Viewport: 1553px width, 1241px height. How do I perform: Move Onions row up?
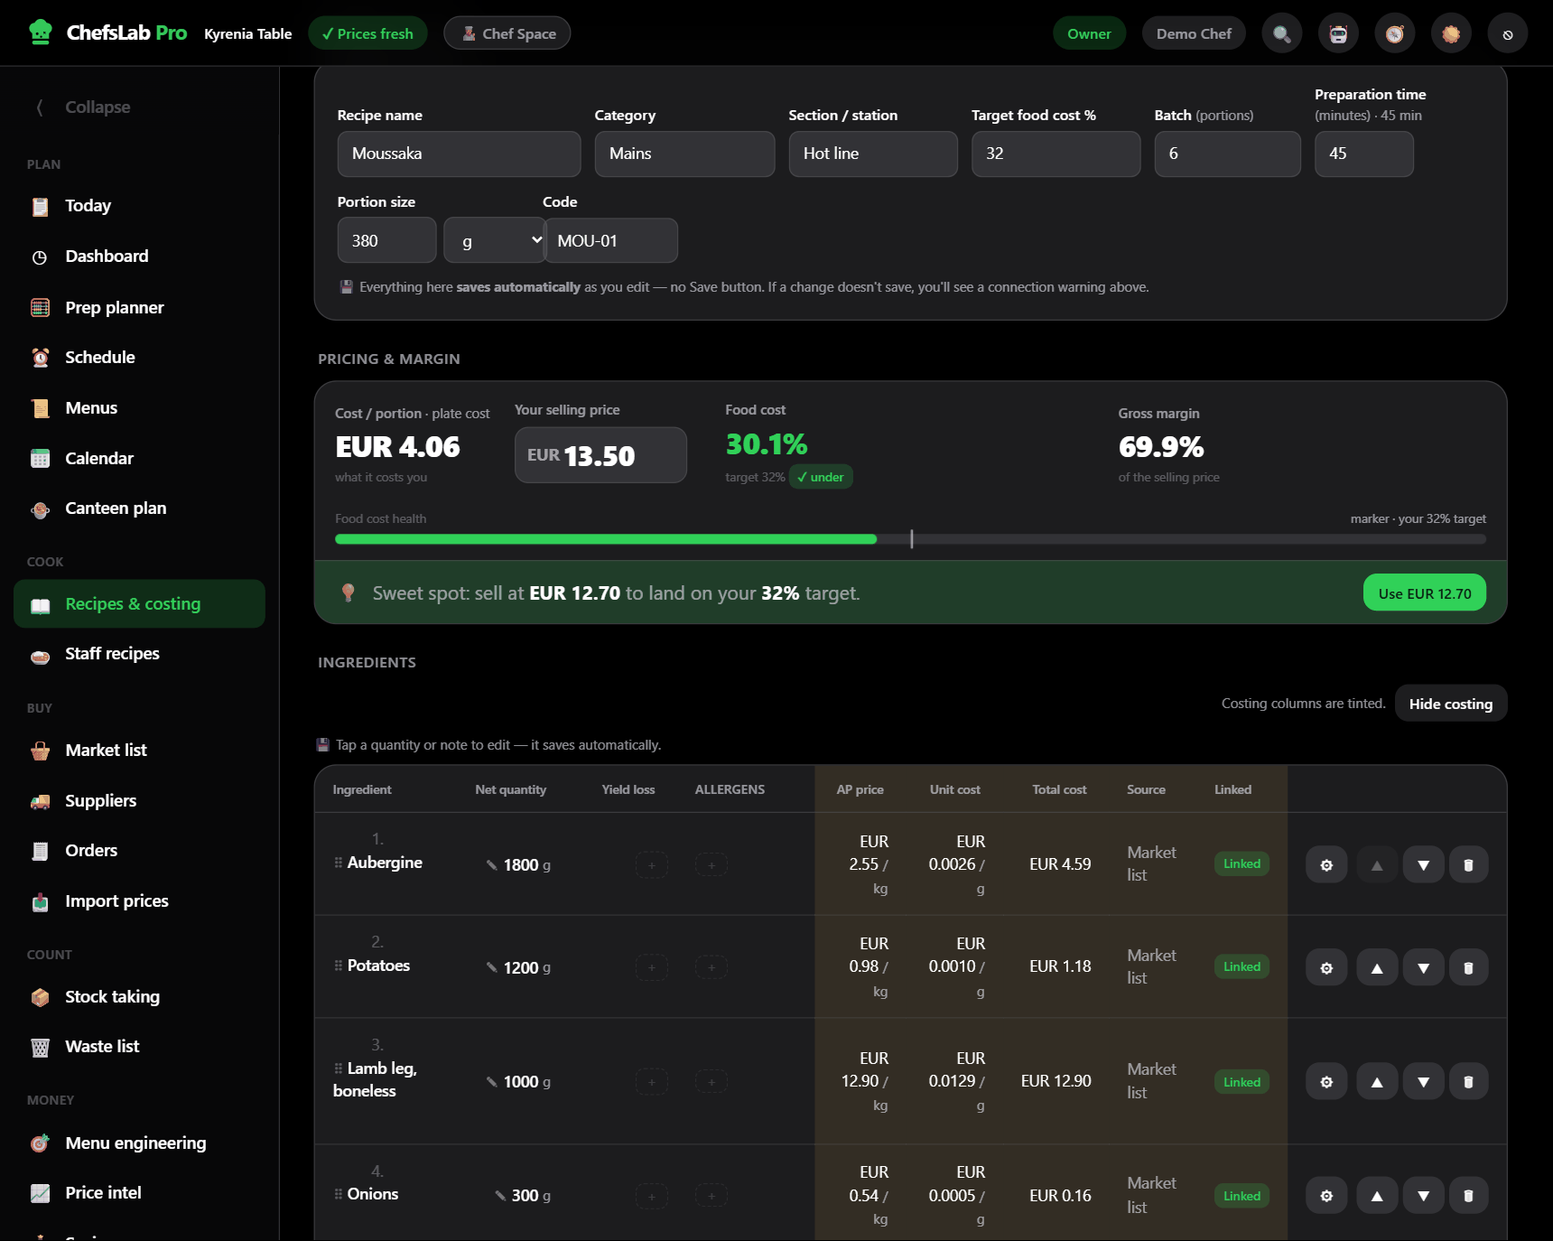click(x=1377, y=1195)
